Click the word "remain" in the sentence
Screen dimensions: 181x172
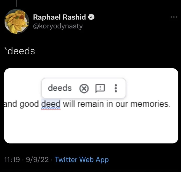tap(90, 104)
